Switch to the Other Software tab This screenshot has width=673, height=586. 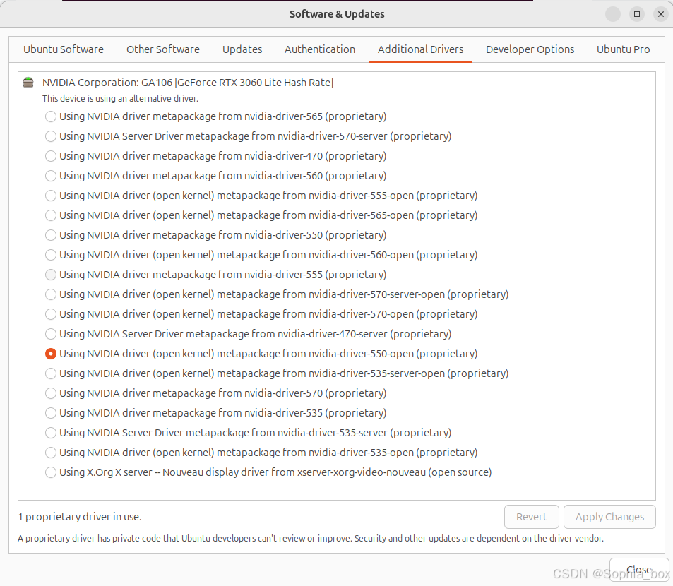[x=163, y=49]
